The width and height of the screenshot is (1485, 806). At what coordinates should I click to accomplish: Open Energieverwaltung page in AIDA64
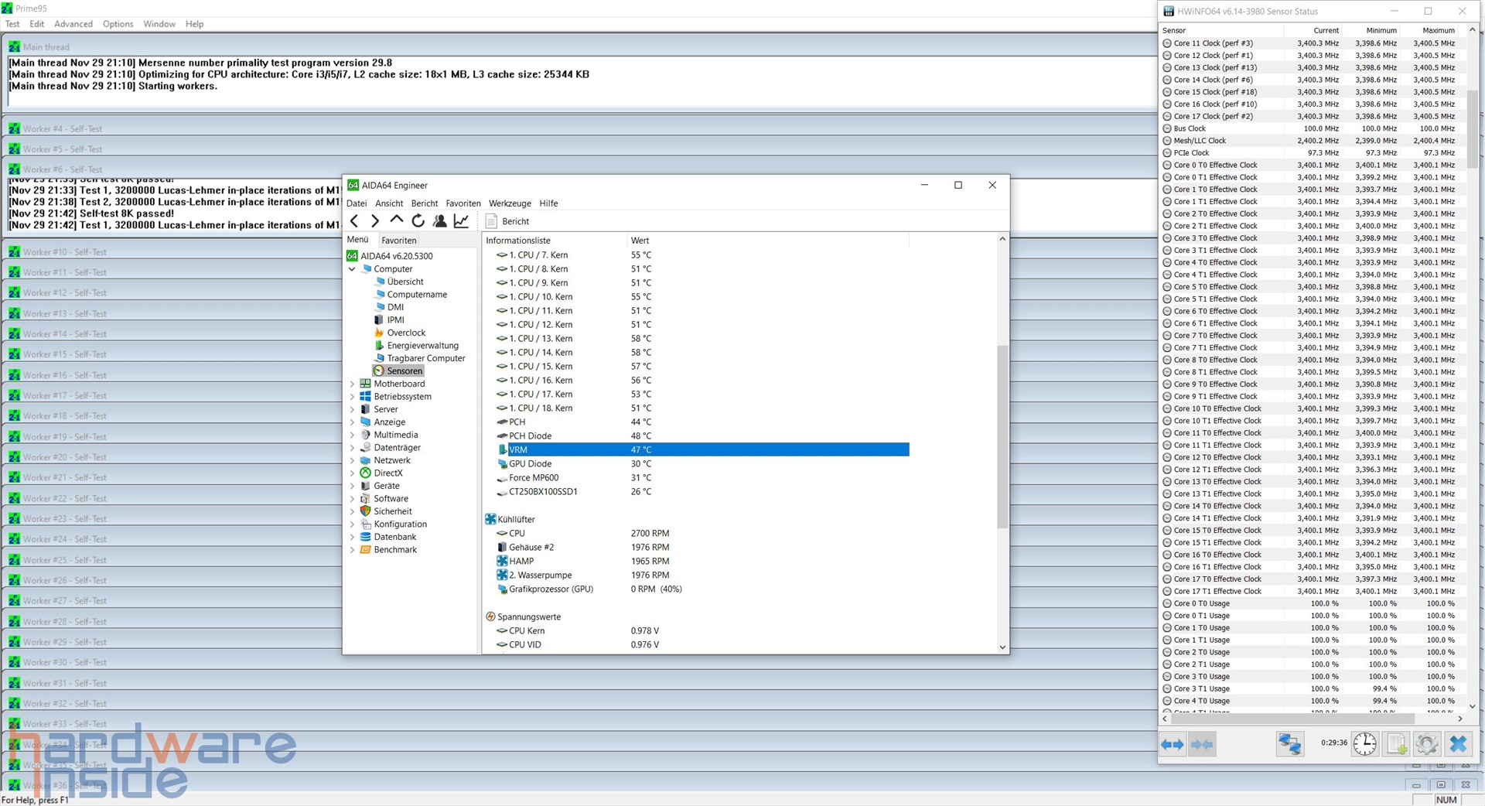click(422, 346)
